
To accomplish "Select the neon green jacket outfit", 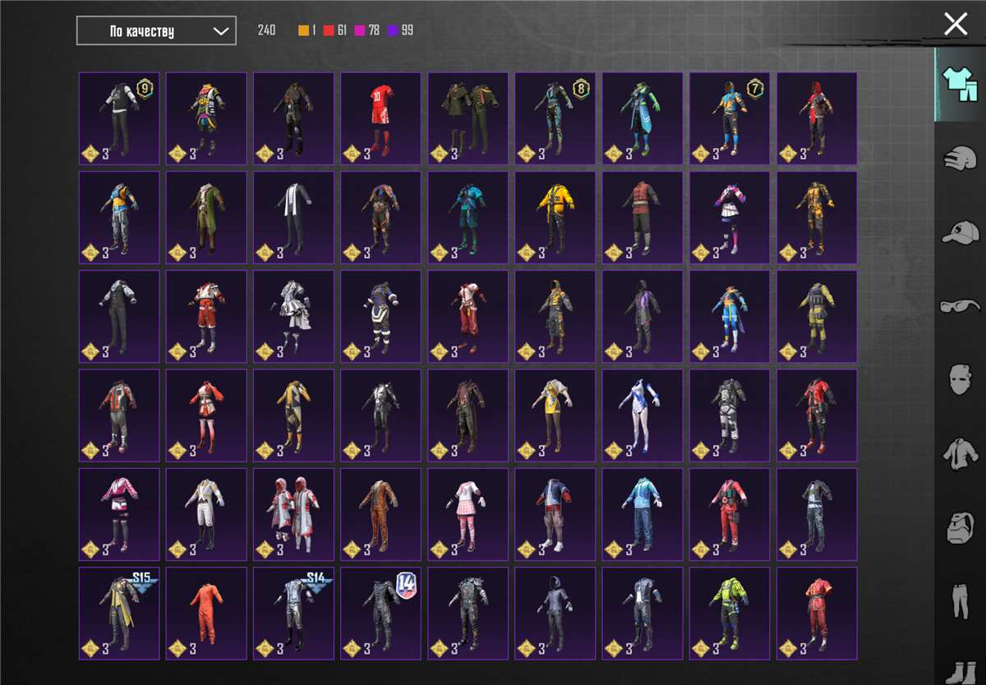I will [730, 613].
